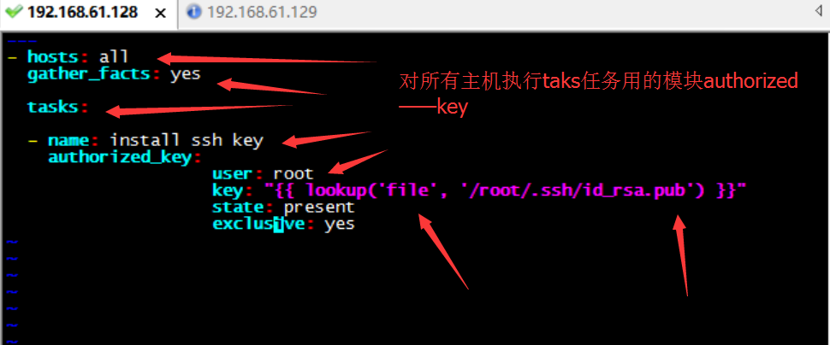This screenshot has height=345, width=830.
Task: Click the tab scroll left arrow
Action: coord(819,11)
